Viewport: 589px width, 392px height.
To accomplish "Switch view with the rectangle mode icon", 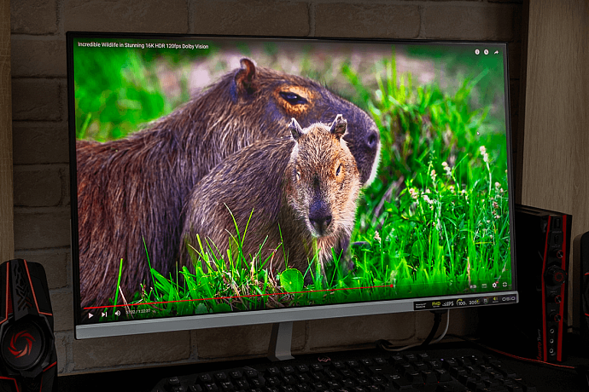I will 485,285.
